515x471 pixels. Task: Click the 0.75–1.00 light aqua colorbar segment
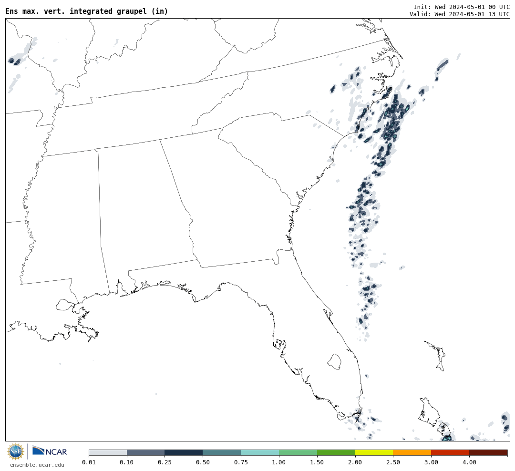click(260, 452)
